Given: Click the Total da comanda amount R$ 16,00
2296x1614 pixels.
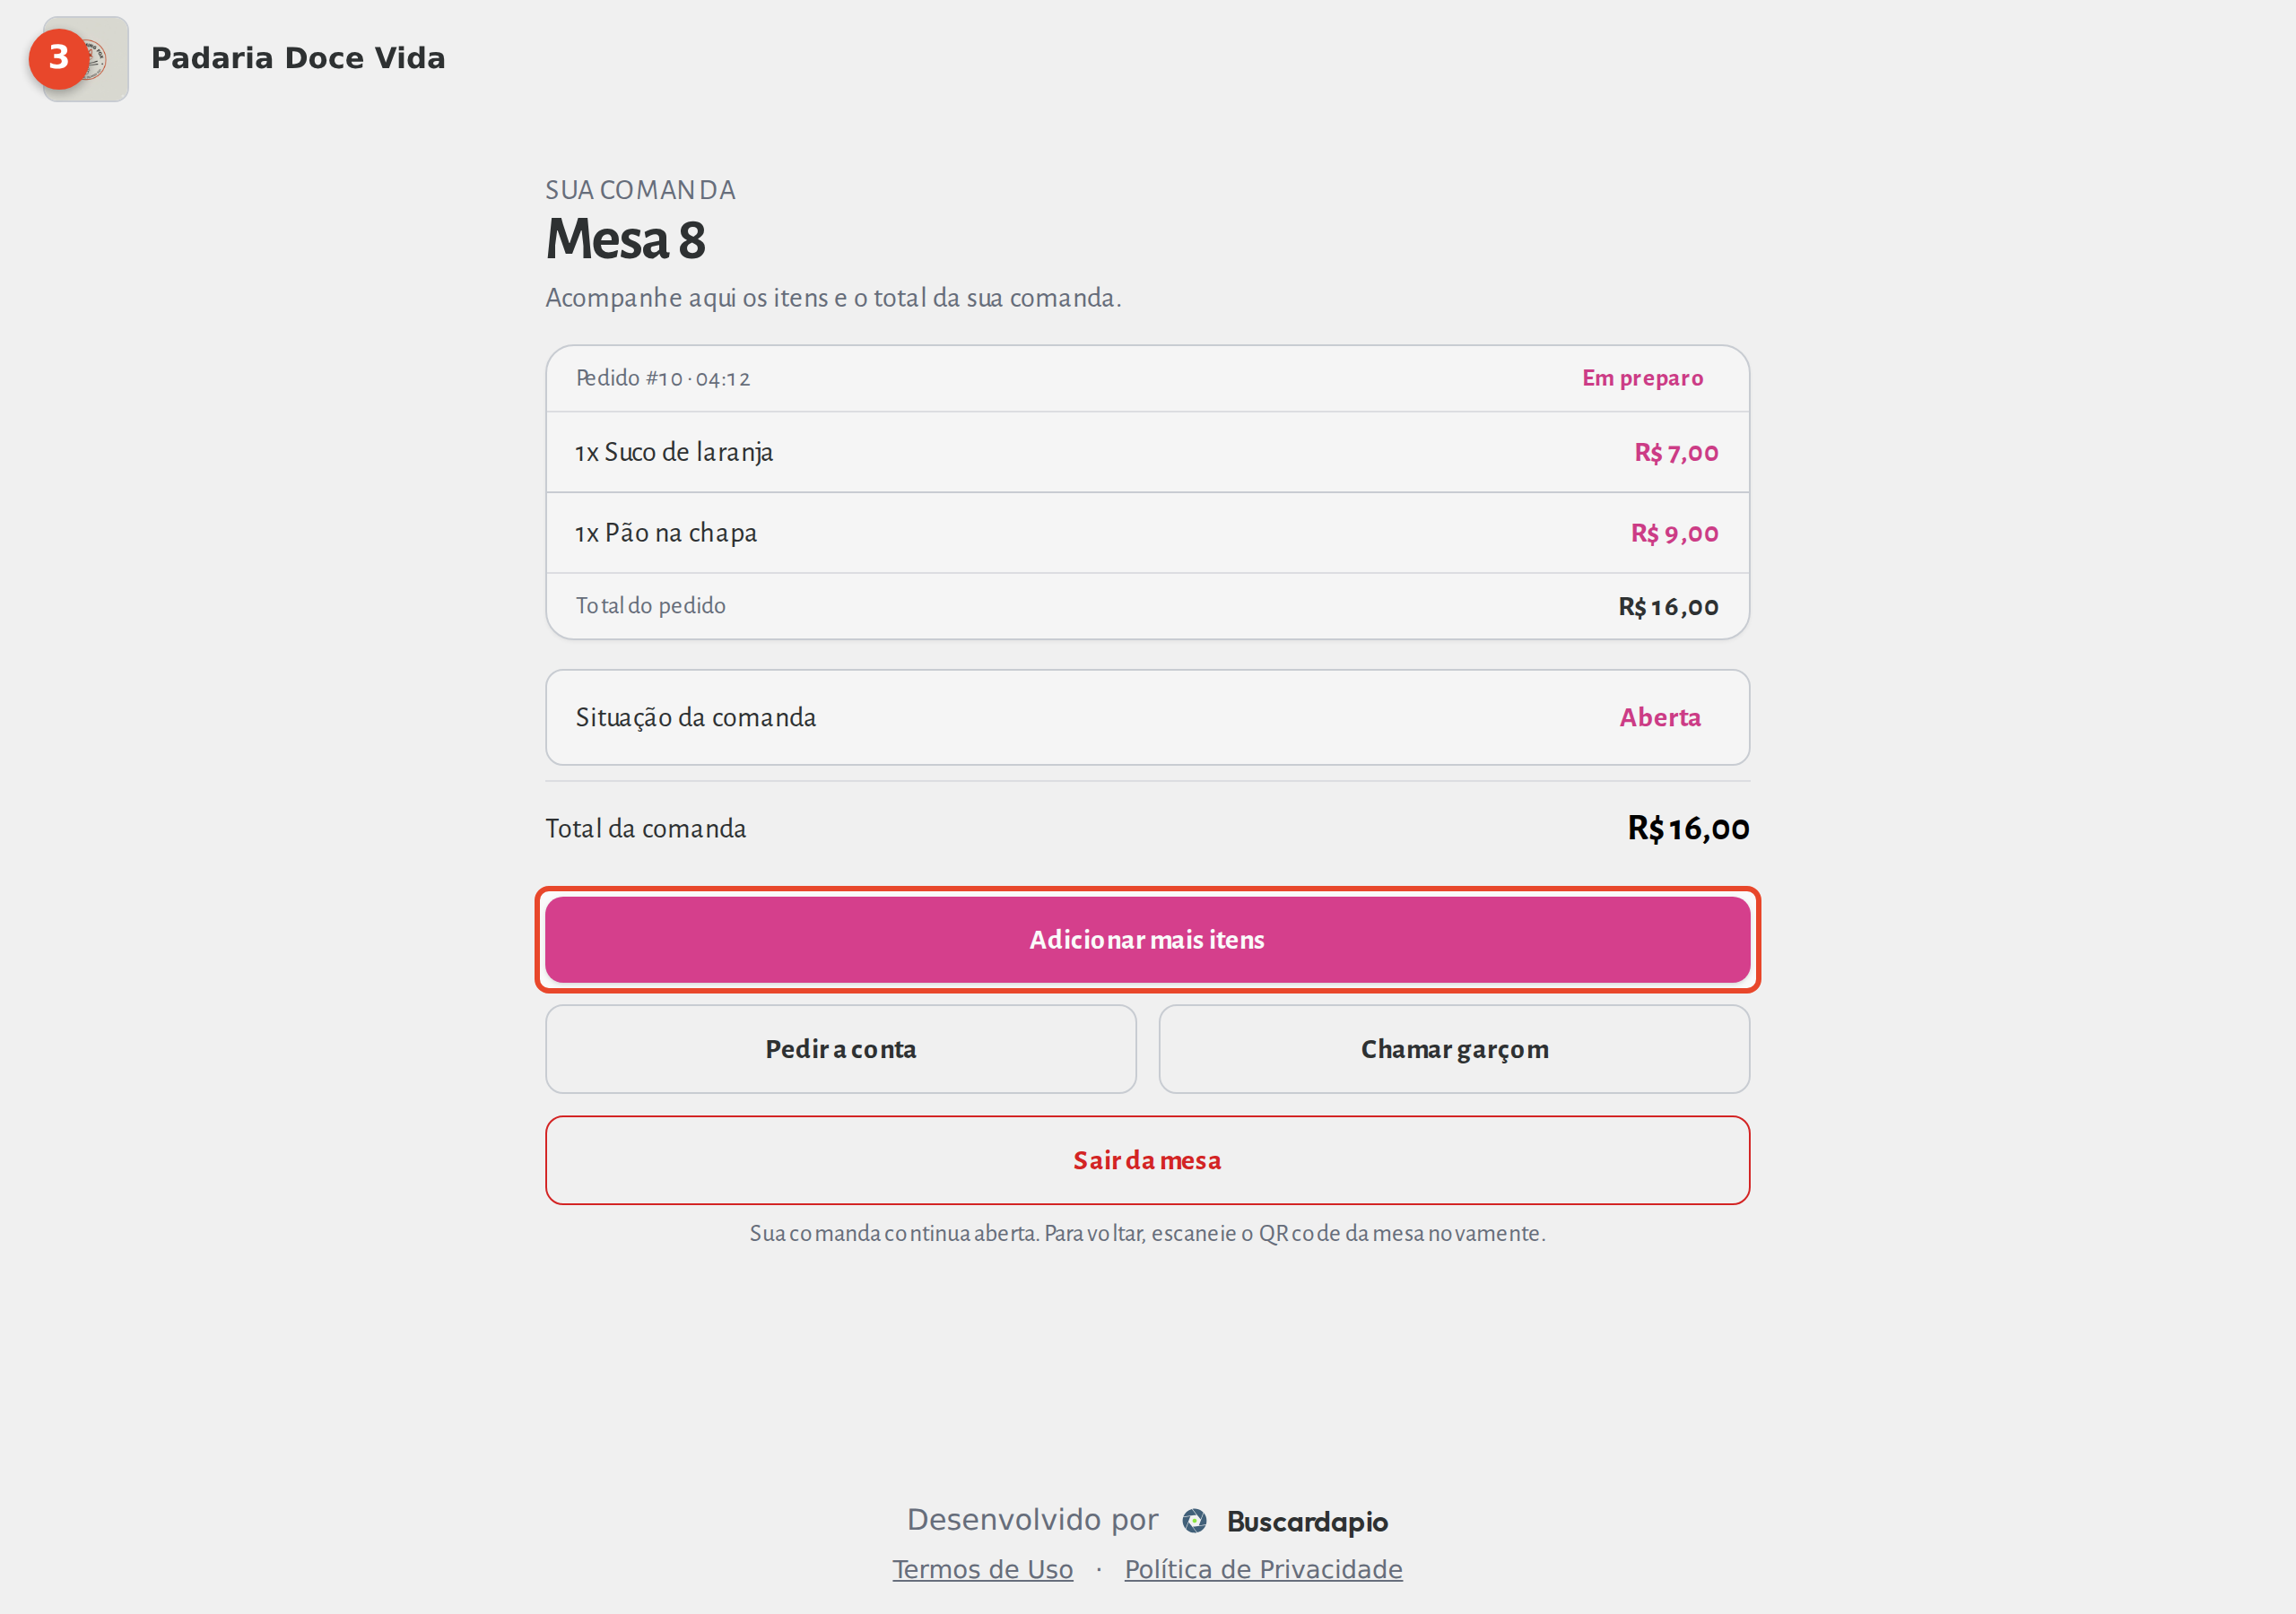Looking at the screenshot, I should pos(1688,828).
